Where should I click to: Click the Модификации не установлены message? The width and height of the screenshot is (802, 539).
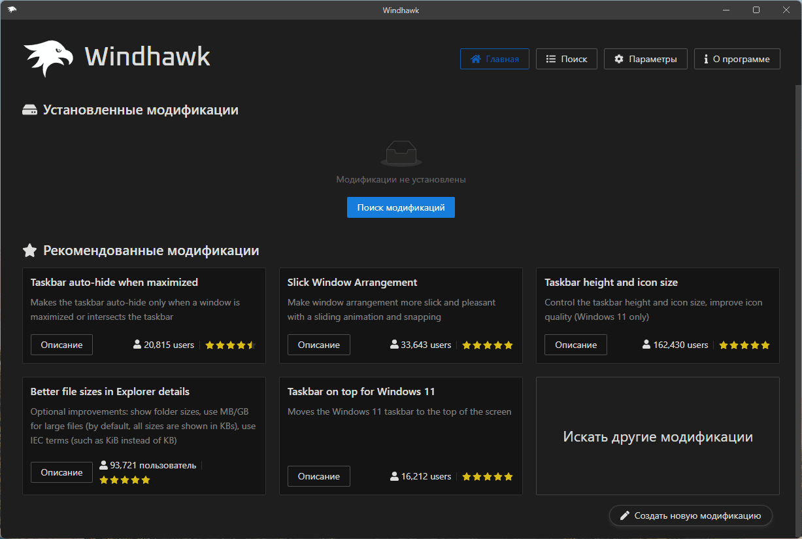401,179
